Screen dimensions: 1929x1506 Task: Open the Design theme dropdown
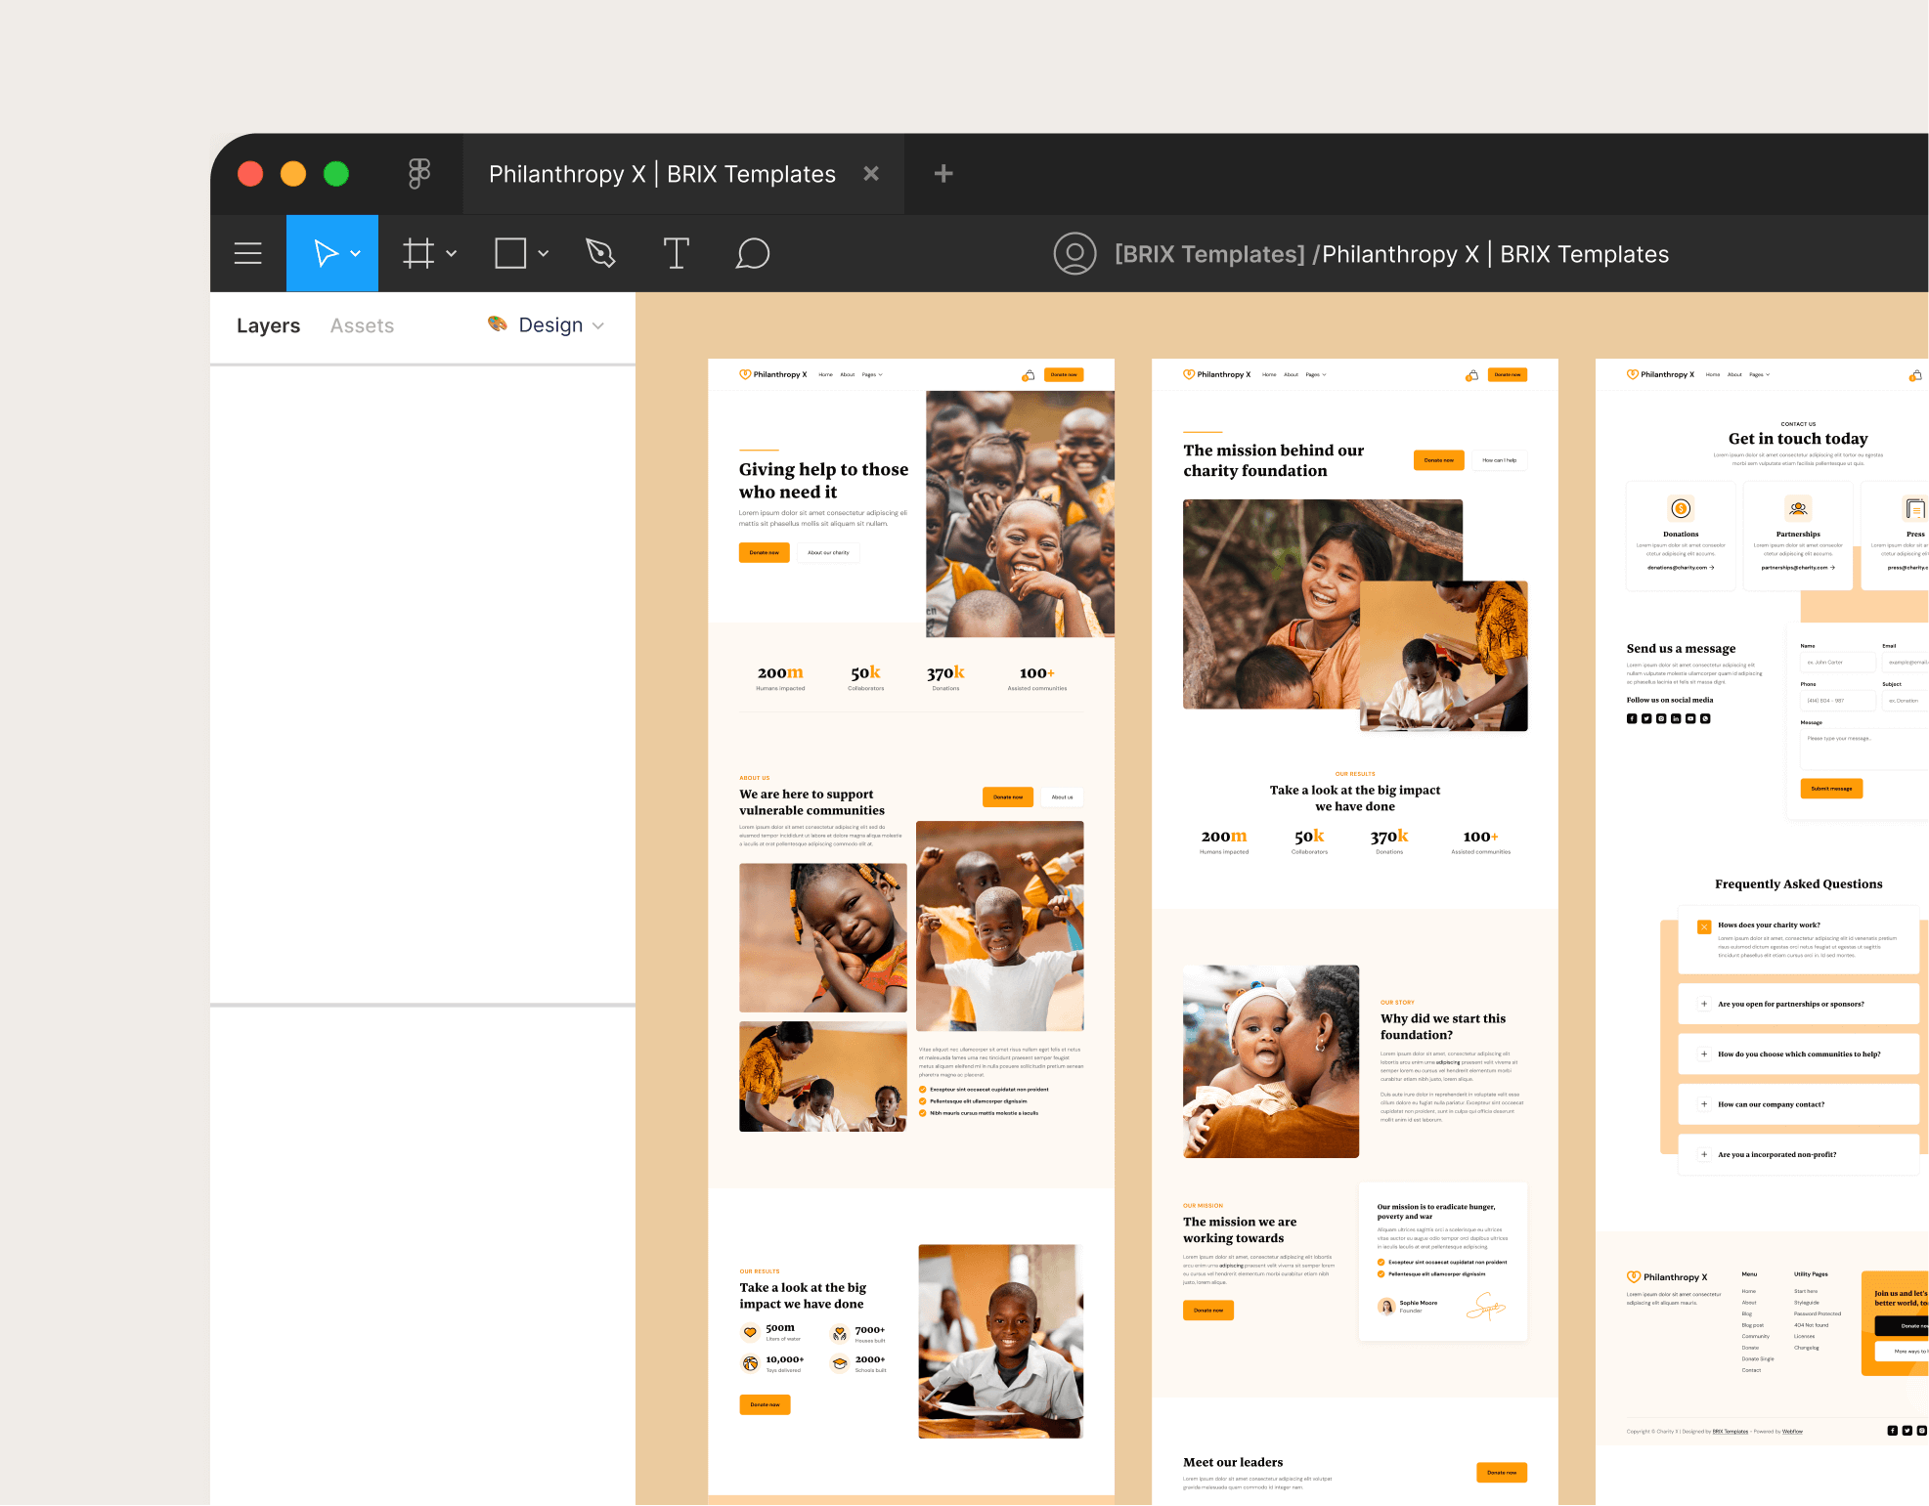[550, 324]
